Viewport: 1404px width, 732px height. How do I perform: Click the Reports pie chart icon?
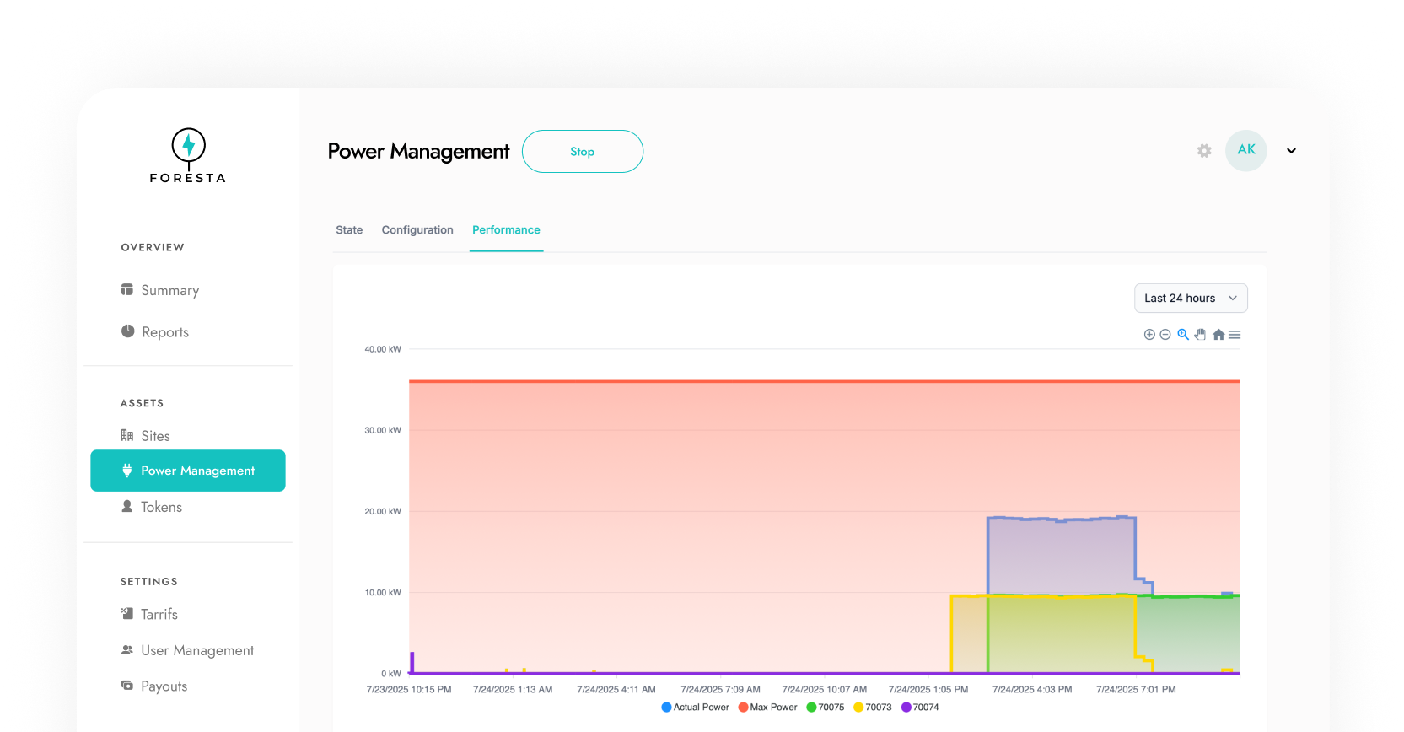(x=127, y=331)
